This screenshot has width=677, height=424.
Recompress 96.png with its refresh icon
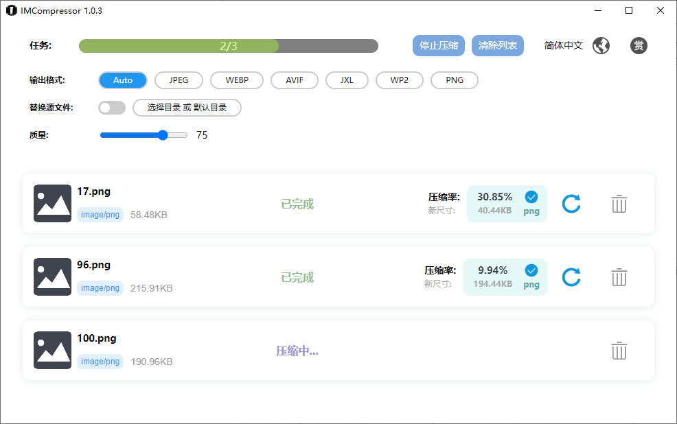(571, 277)
